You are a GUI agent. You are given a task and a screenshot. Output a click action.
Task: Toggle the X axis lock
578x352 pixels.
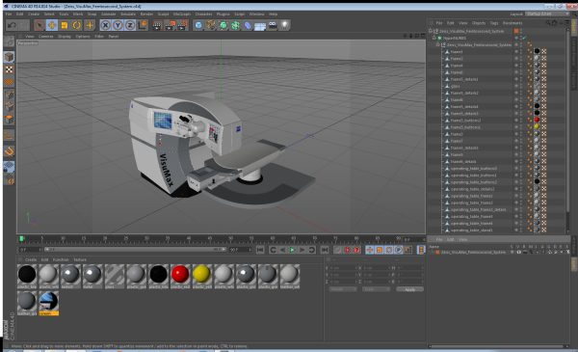click(x=105, y=25)
